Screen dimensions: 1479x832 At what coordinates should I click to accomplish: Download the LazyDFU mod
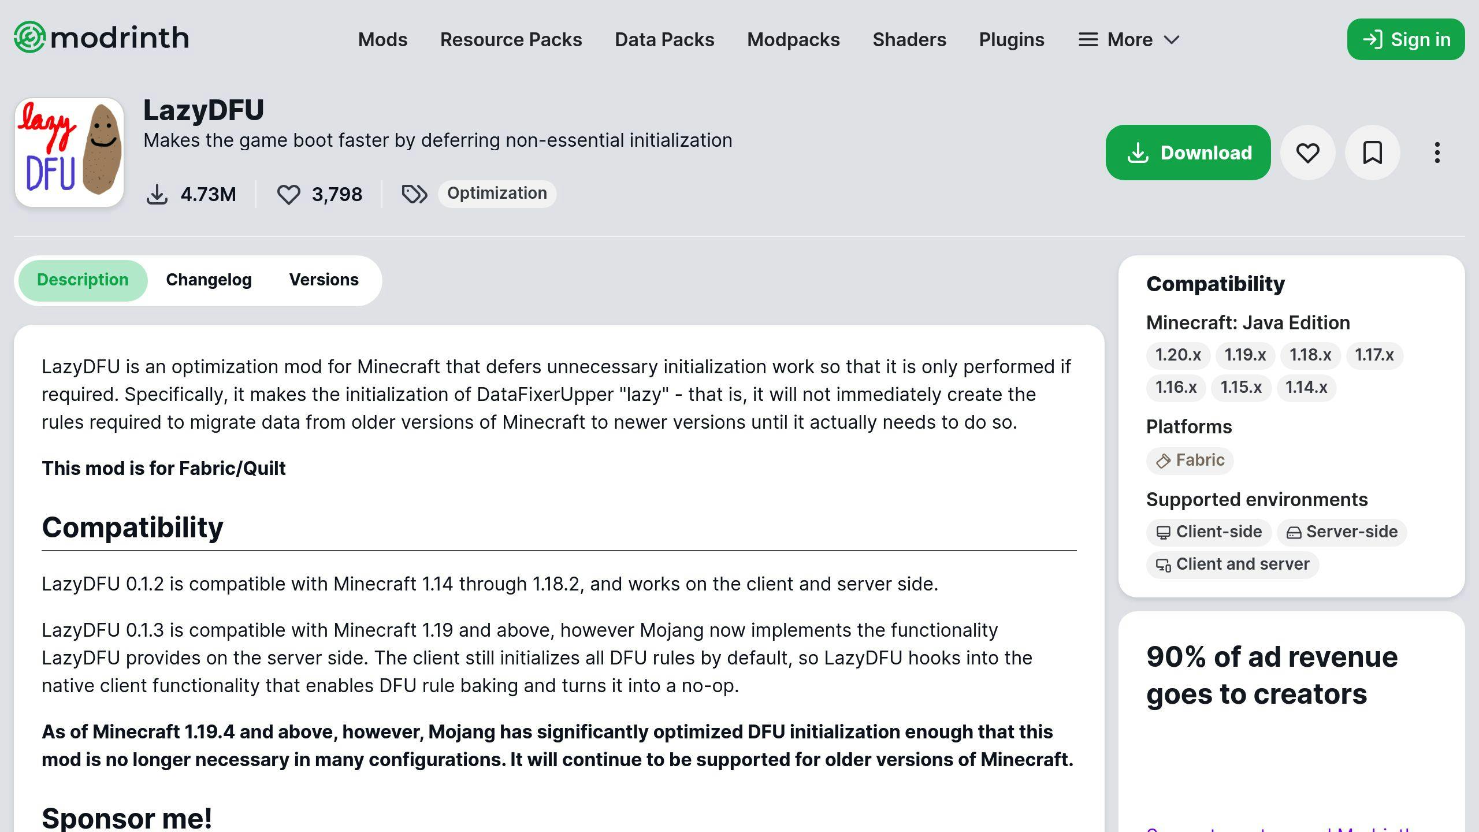pos(1188,153)
